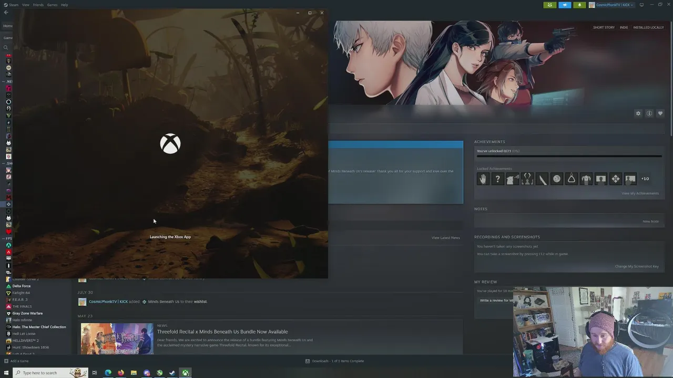Click the library search magnifier icon
Viewport: 673px width, 378px height.
6,47
